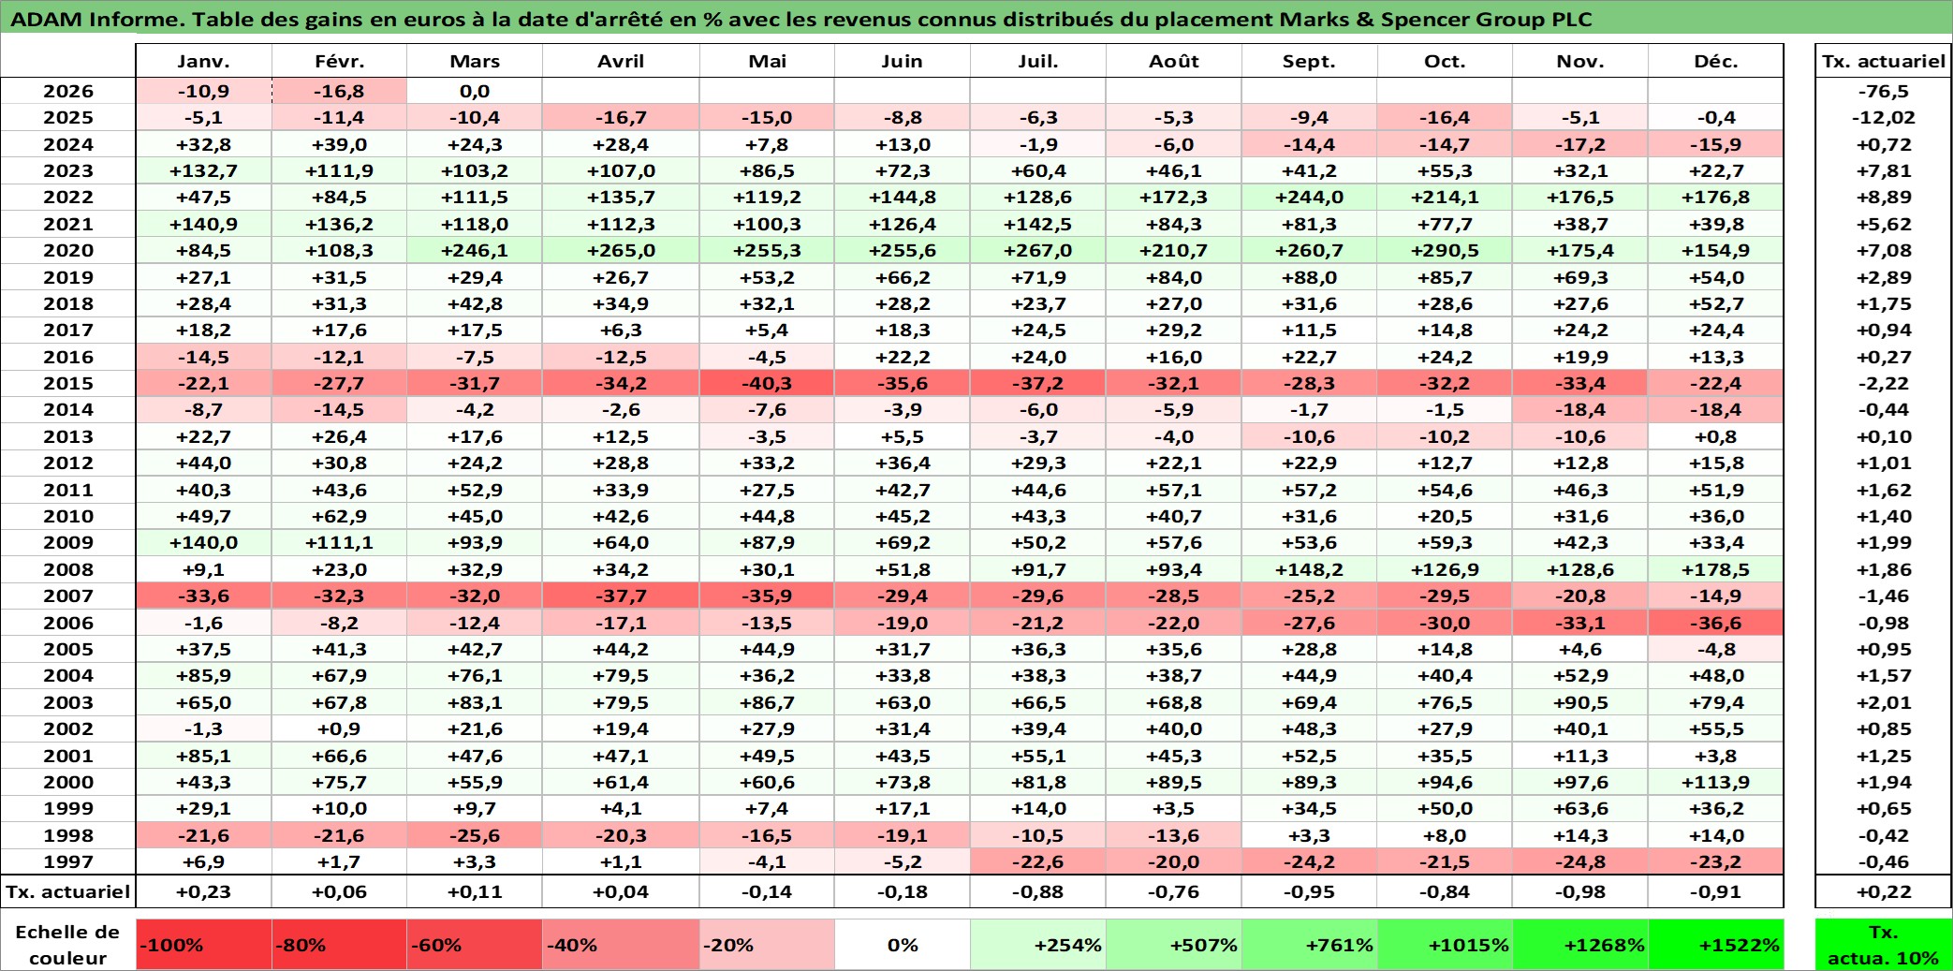Image resolution: width=1953 pixels, height=971 pixels.
Task: Click the +0,22 overall actuarial rate cell
Action: click(1883, 891)
